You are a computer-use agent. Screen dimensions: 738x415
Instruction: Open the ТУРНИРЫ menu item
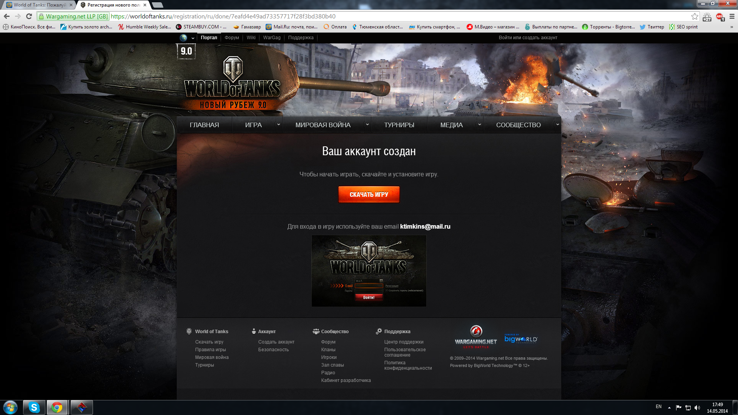[399, 125]
